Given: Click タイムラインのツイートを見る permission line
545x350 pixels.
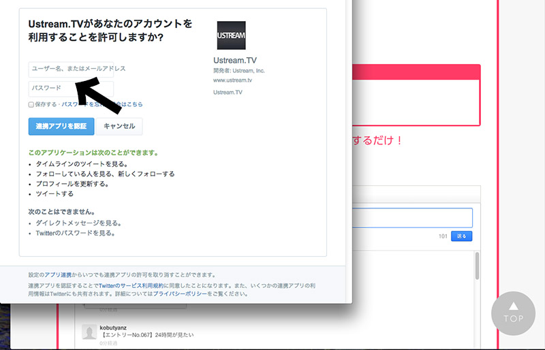Looking at the screenshot, I should pos(82,164).
